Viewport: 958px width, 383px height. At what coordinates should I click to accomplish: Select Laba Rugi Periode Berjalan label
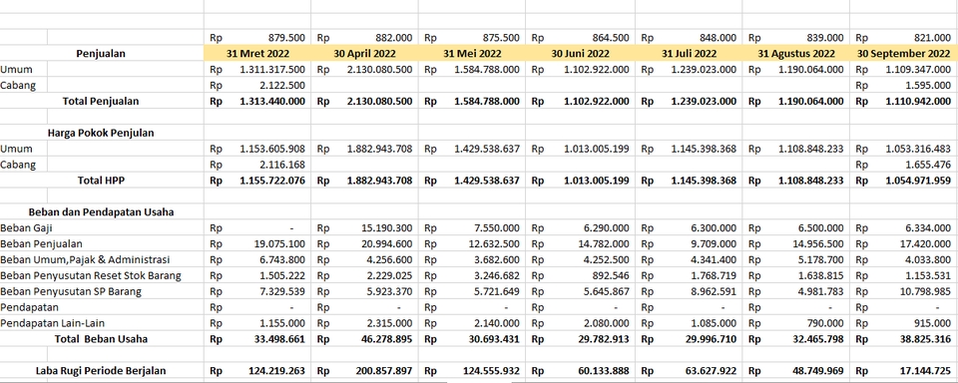101,370
